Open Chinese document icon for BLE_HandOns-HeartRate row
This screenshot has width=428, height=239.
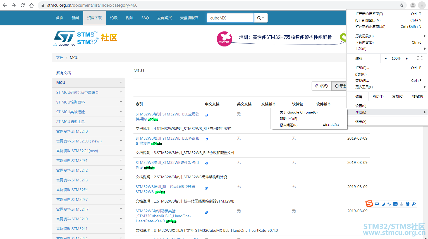click(x=206, y=212)
